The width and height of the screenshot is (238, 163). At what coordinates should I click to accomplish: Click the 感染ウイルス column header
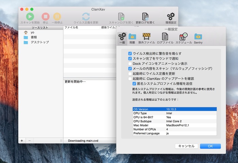109,28
